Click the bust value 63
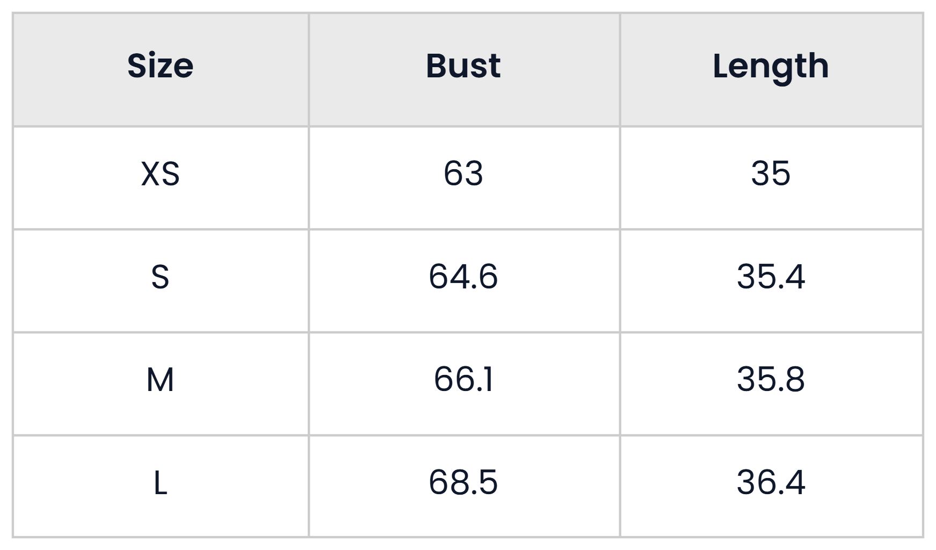This screenshot has width=936, height=550. (463, 173)
